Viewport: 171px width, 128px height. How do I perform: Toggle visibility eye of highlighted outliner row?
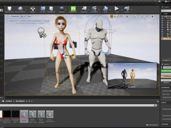(x=162, y=39)
